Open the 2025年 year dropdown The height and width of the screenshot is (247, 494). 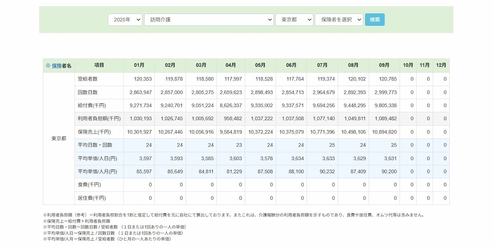125,20
